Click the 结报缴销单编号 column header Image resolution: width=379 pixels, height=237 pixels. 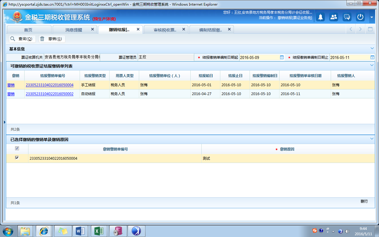point(52,76)
